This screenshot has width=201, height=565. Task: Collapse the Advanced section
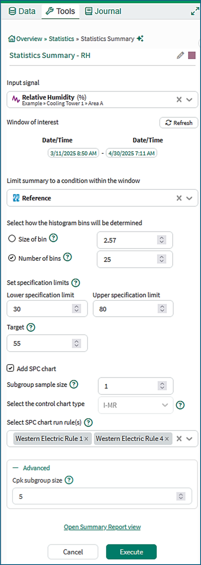(31, 468)
